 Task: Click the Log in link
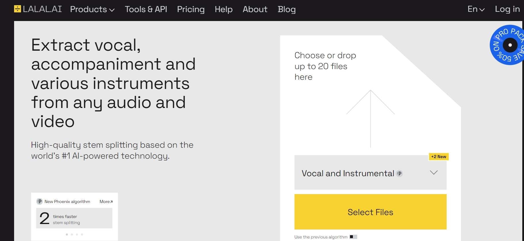507,9
